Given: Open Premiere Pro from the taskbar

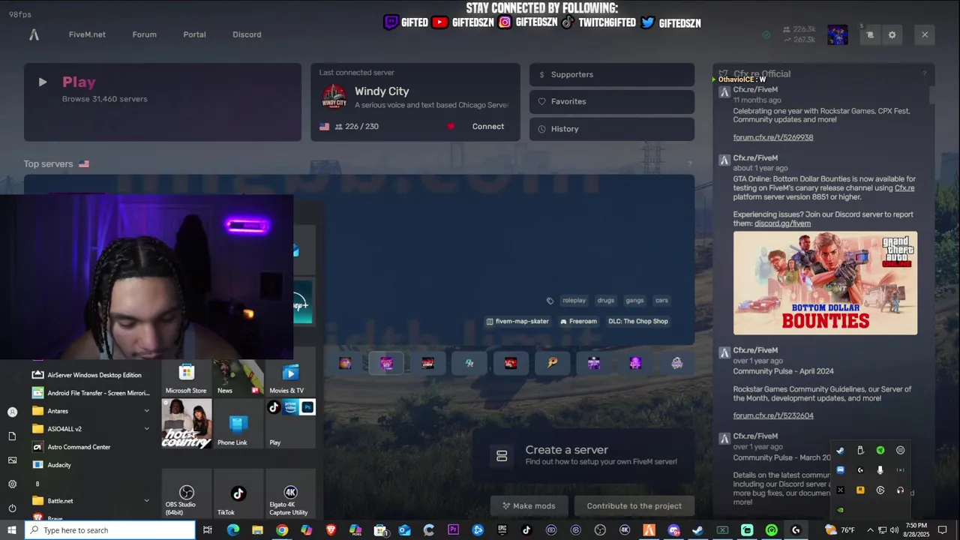Looking at the screenshot, I should pyautogui.click(x=453, y=530).
